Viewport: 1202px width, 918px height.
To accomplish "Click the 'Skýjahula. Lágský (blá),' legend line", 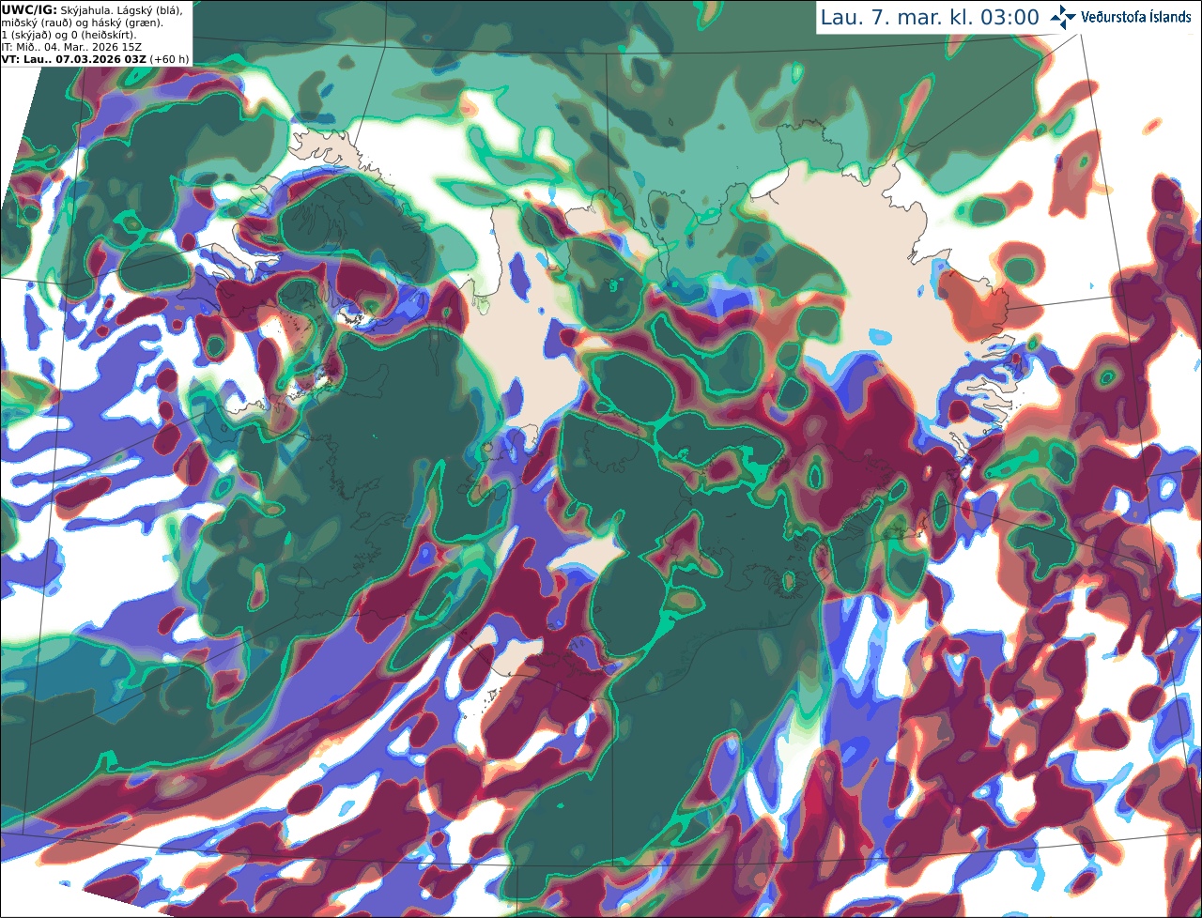I will [x=122, y=9].
